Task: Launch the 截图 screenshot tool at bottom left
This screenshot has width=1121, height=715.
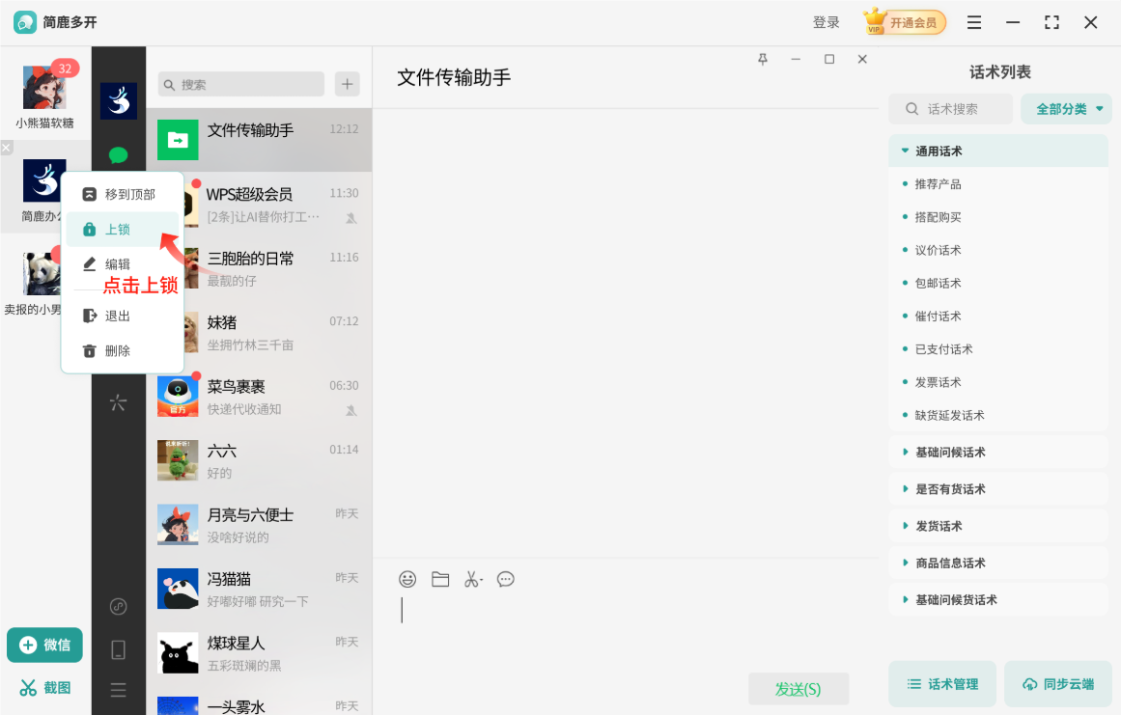Action: coord(42,689)
